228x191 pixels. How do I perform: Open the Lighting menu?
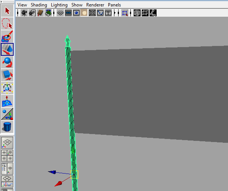point(59,5)
